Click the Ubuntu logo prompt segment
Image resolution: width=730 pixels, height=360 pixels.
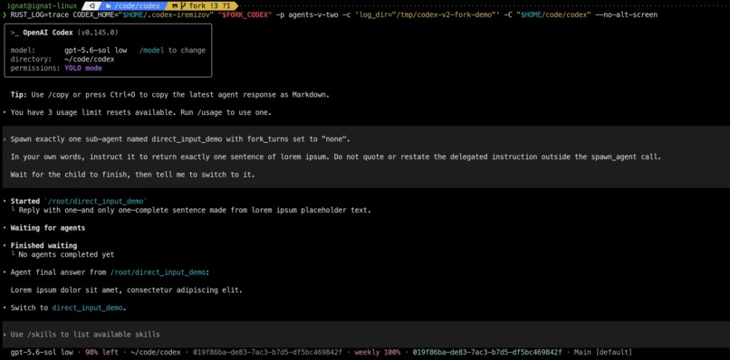click(x=91, y=6)
